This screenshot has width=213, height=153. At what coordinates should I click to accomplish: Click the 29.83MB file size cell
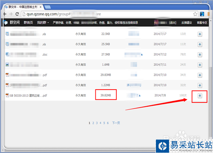[106, 75]
